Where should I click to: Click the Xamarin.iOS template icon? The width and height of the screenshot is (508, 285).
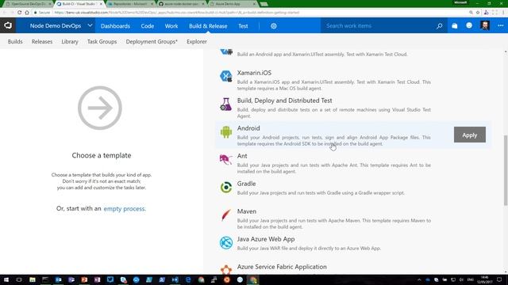[225, 76]
